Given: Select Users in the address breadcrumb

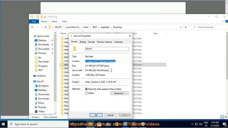Looking at the screenshot, I should click(x=86, y=27).
